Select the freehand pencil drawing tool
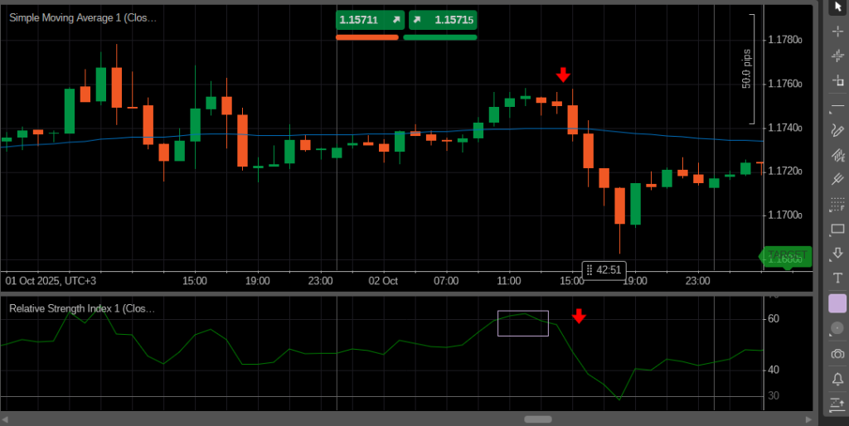This screenshot has height=426, width=849. coord(837,130)
